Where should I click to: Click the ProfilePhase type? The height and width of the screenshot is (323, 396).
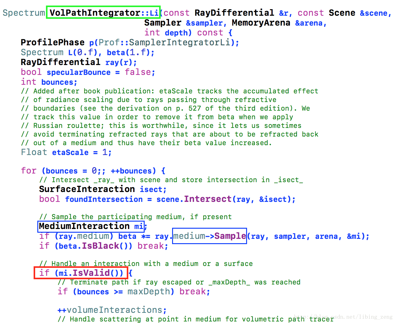52,42
